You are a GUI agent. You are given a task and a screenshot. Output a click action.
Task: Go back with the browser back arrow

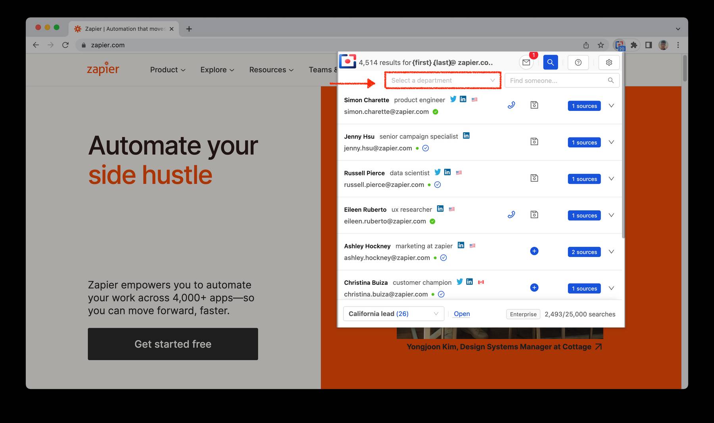tap(36, 45)
